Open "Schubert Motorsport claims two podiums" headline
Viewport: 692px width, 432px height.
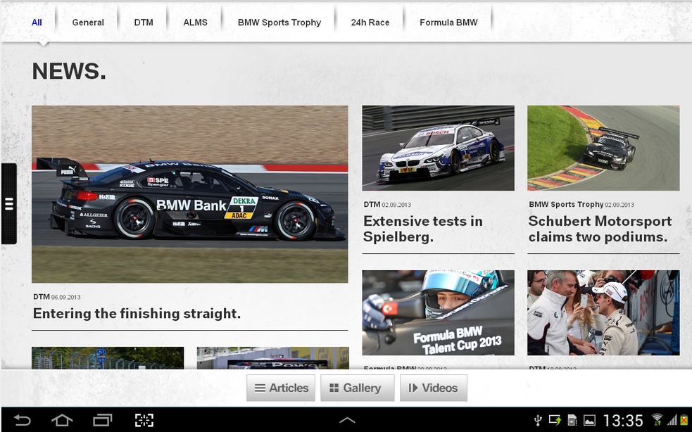(600, 229)
